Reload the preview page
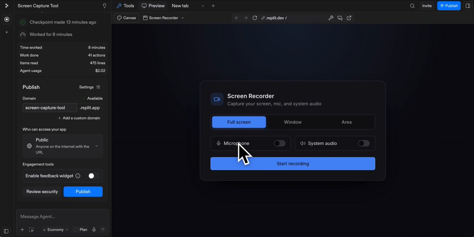The image size is (474, 237). click(x=255, y=18)
